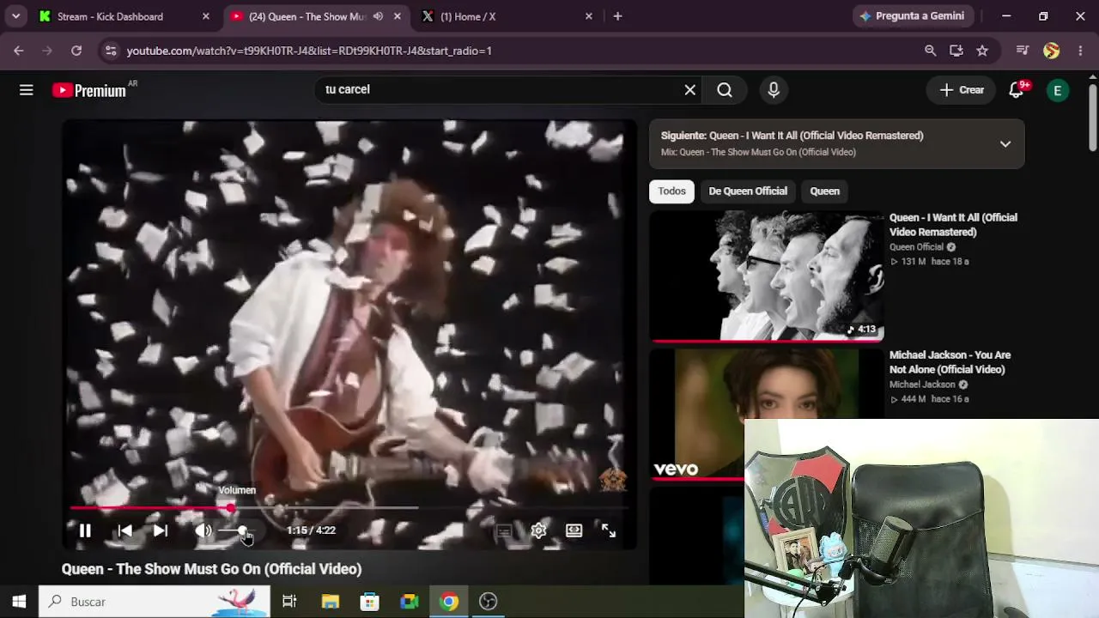1099x618 pixels.
Task: Open the zoom magnifier in address bar
Action: pyautogui.click(x=931, y=51)
